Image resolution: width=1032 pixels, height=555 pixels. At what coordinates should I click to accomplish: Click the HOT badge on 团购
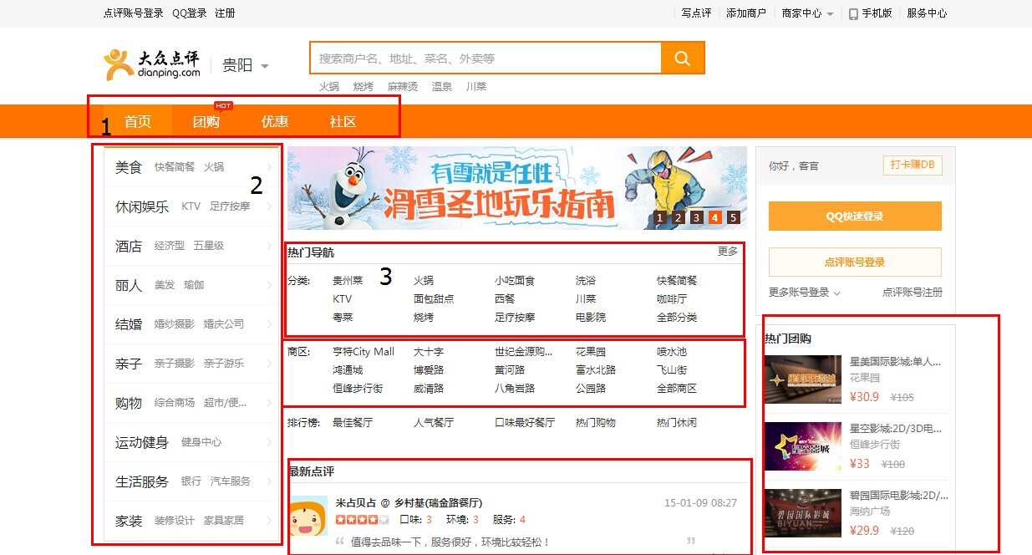click(223, 105)
